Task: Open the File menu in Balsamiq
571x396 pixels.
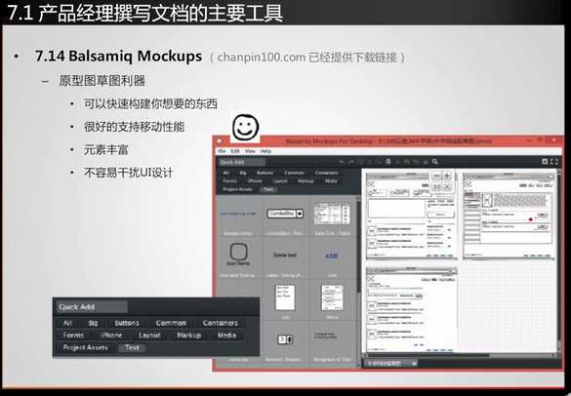Action: [222, 151]
